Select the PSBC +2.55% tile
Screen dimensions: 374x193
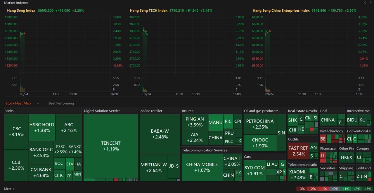(x=61, y=149)
